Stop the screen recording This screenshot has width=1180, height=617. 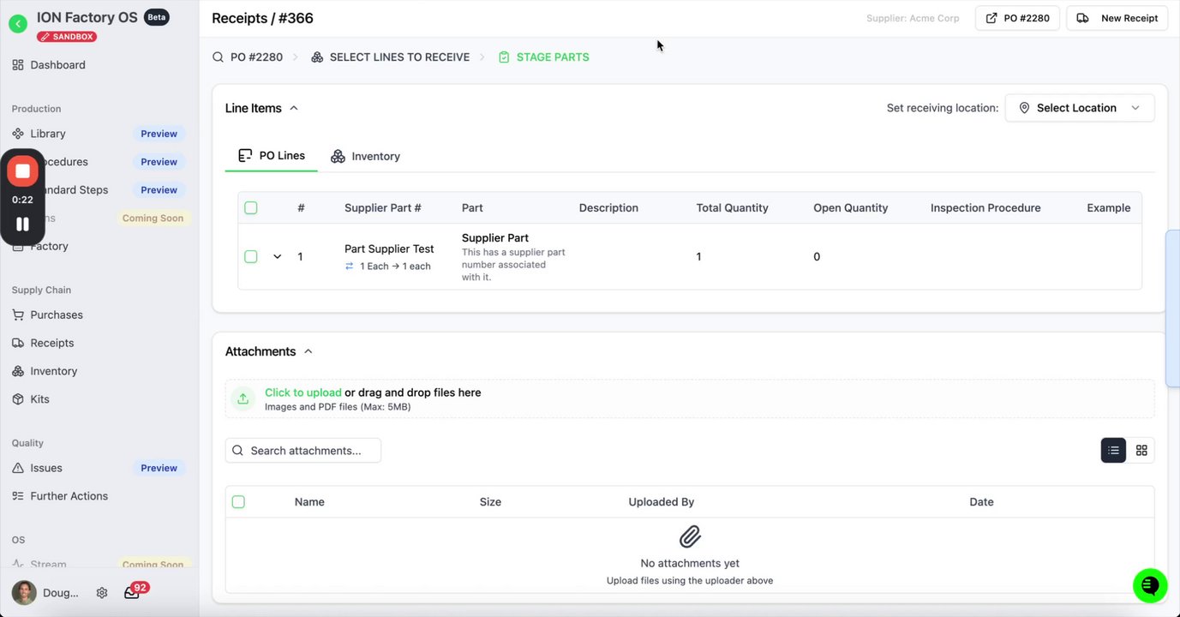pyautogui.click(x=23, y=171)
